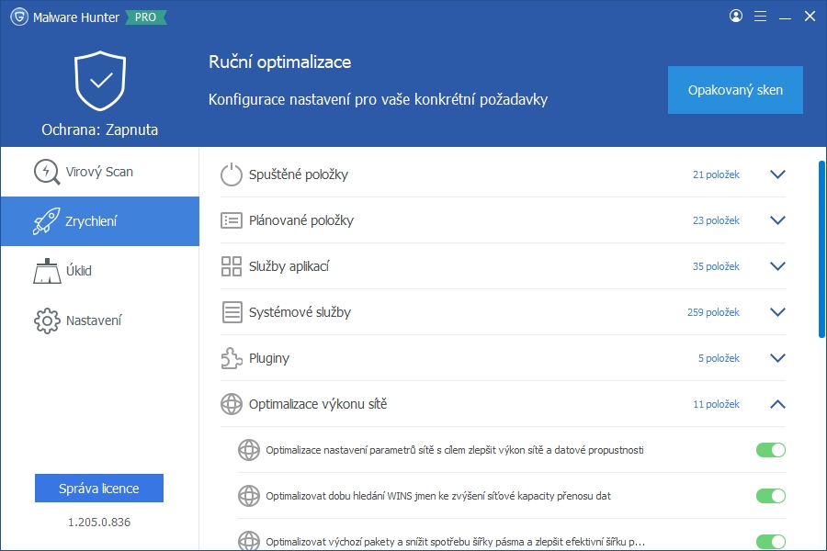827x551 pixels.
Task: Disable network parameter settings optimization toggle
Action: coord(770,450)
